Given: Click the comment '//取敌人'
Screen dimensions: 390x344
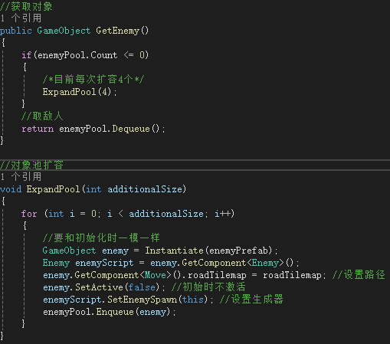Looking at the screenshot, I should (x=42, y=116).
